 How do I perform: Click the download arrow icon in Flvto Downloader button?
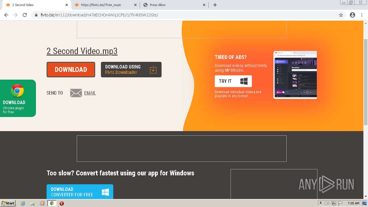(x=153, y=70)
